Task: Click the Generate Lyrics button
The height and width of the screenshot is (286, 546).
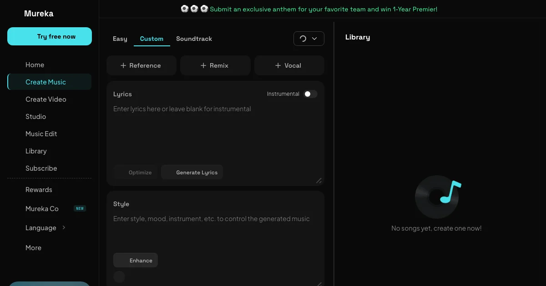Action: coord(192,173)
